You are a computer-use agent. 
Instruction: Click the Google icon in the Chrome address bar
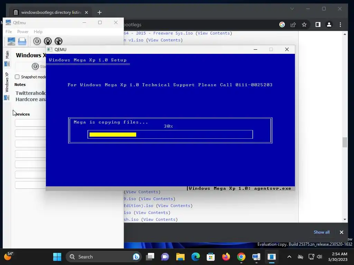click(282, 24)
